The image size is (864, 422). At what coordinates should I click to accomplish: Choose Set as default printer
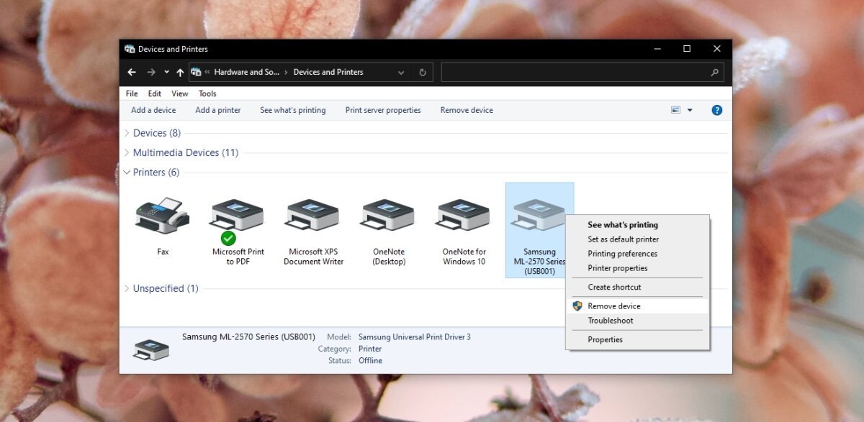pos(623,239)
